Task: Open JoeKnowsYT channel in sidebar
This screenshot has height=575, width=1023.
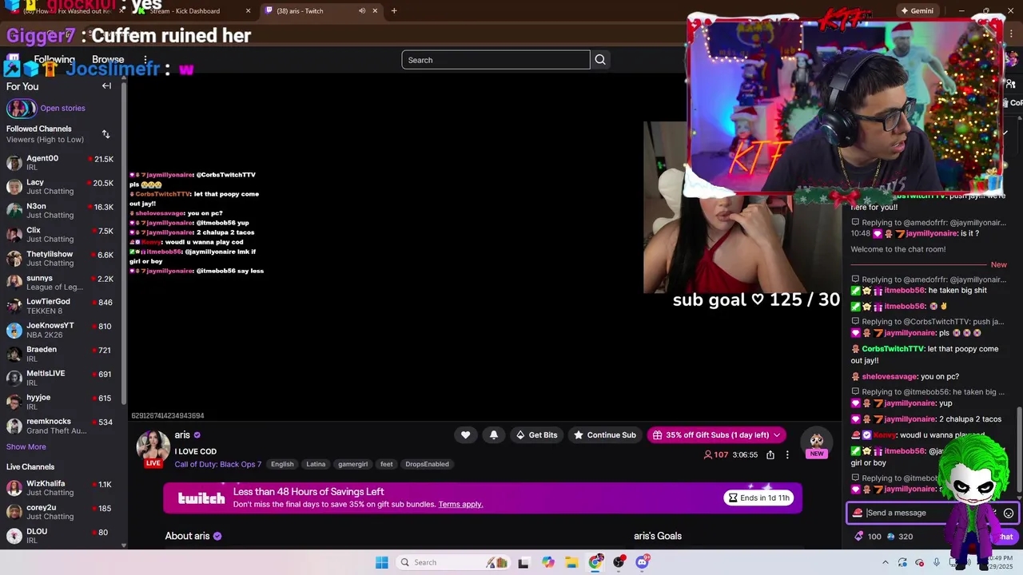Action: pyautogui.click(x=61, y=331)
